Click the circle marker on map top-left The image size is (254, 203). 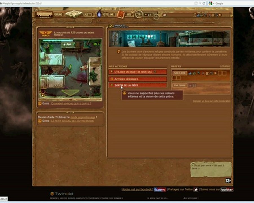(46, 45)
